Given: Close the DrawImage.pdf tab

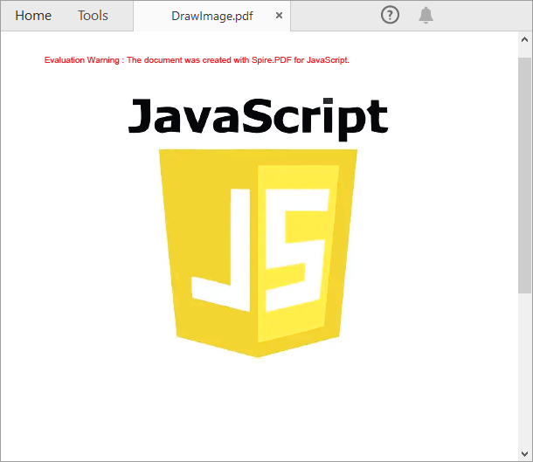Looking at the screenshot, I should tap(279, 16).
